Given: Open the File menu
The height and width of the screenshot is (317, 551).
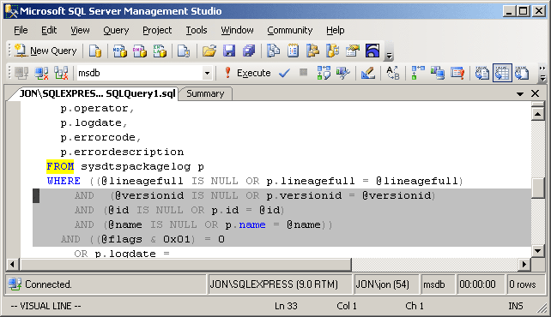Looking at the screenshot, I should [x=21, y=31].
